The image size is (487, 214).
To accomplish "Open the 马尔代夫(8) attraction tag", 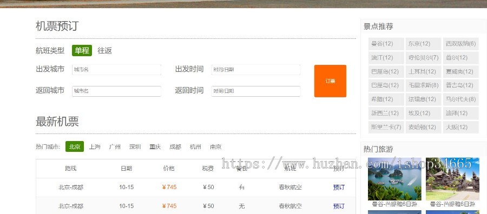I will coord(460,99).
